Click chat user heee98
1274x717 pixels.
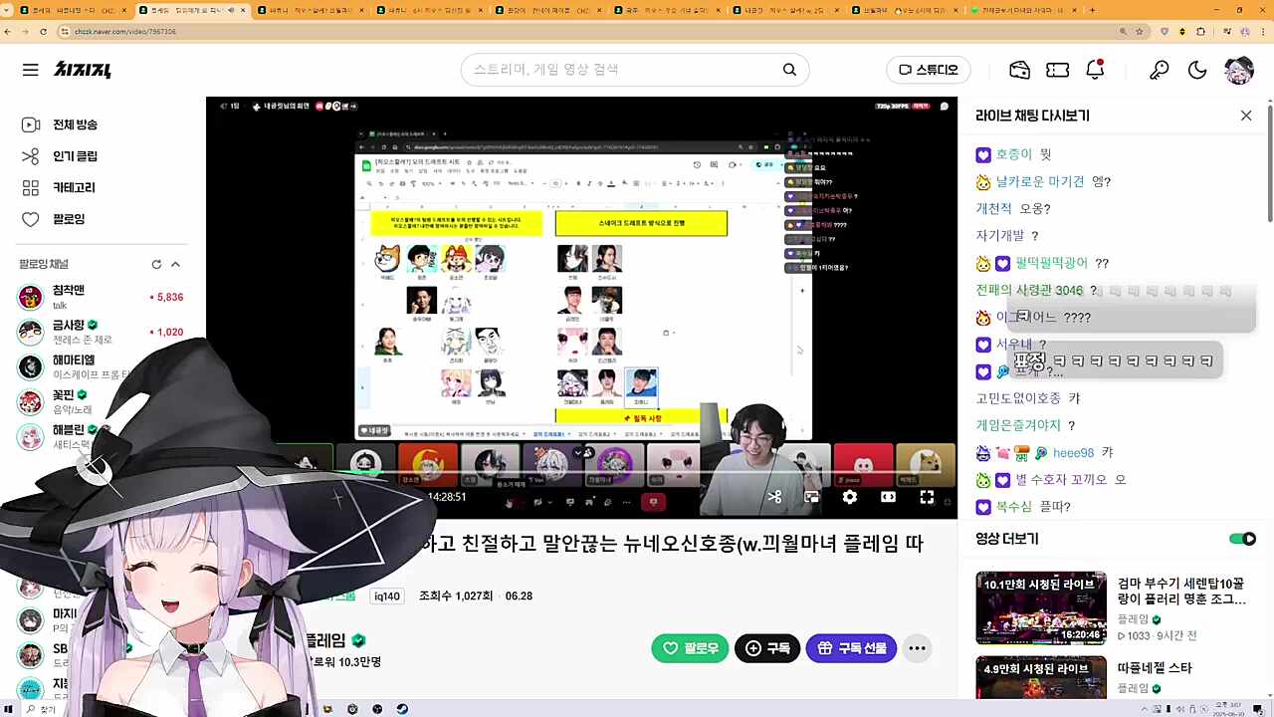click(1073, 453)
